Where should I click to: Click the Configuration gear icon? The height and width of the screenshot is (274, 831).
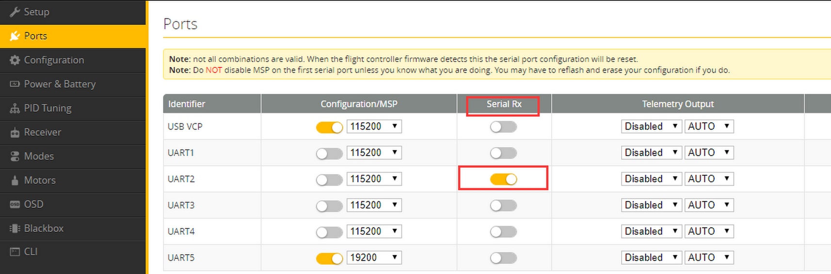tap(15, 60)
